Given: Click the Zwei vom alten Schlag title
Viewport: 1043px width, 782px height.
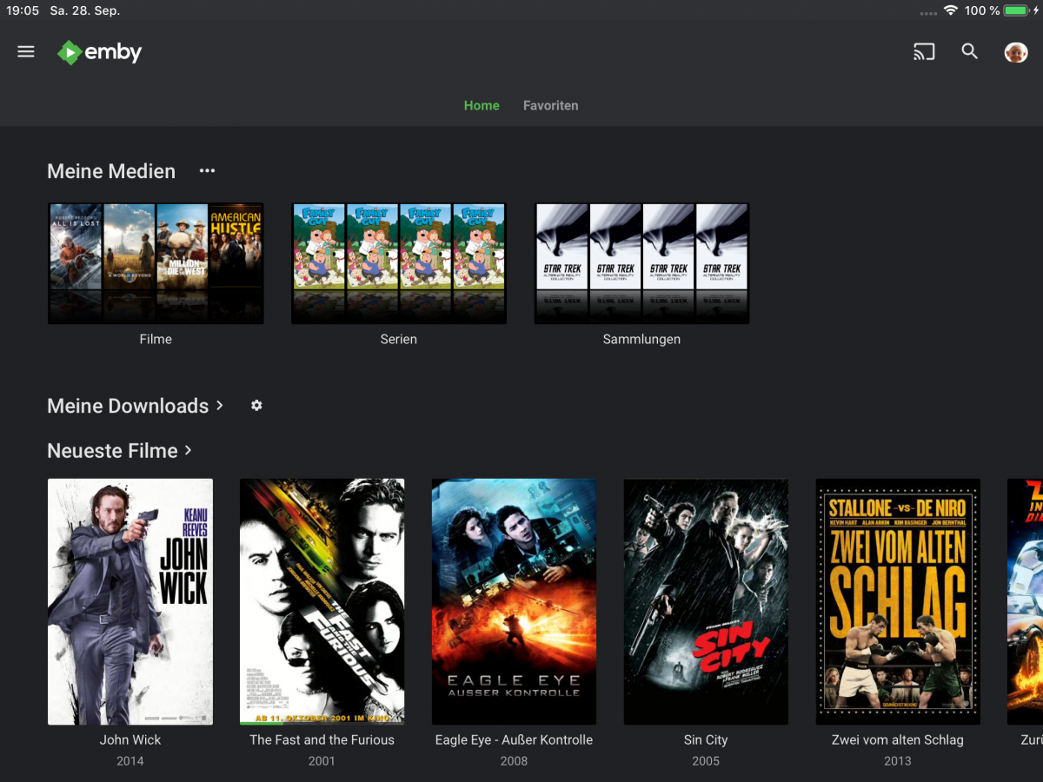Looking at the screenshot, I should click(x=898, y=740).
